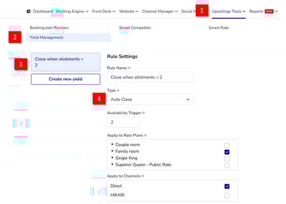The height and width of the screenshot is (204, 286).
Task: Expand the Channel Manager menu
Action: coord(160,11)
